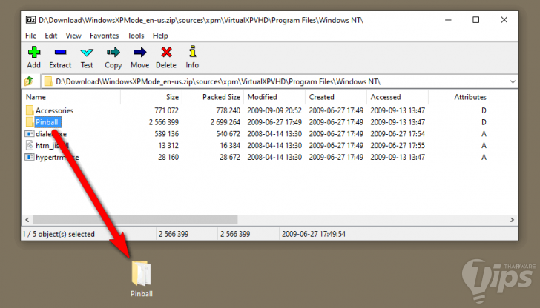Click htrn_jis.dll size value 13 312
Screen dimensions: 540x308
(x=168, y=145)
